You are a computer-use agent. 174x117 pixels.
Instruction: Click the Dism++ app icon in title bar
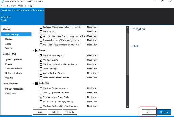(3, 1)
